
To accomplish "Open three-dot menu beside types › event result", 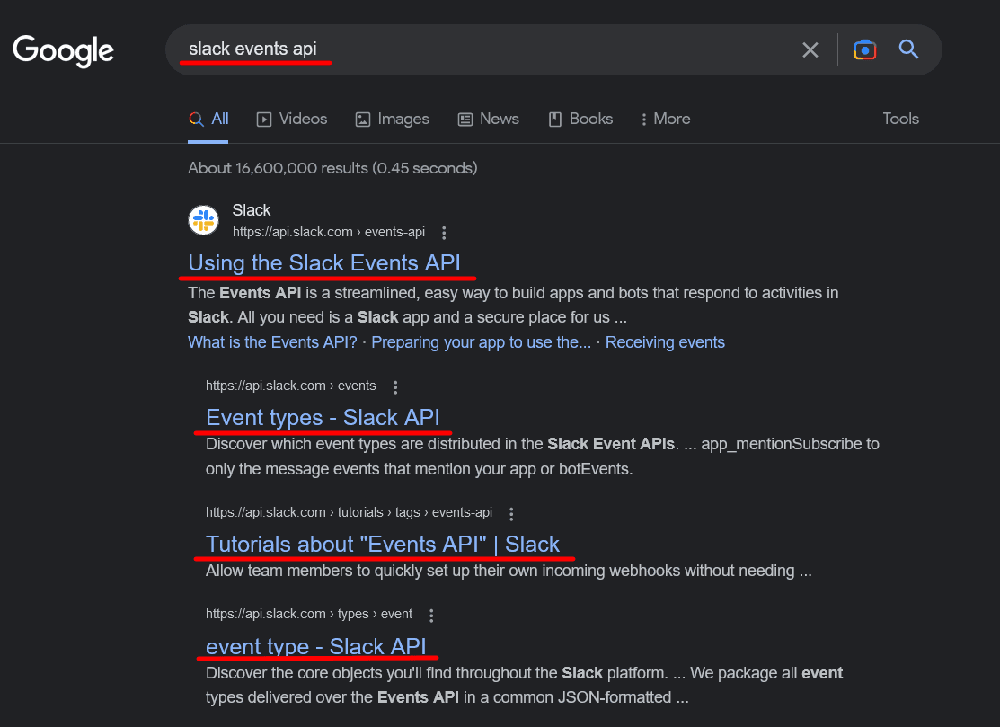I will point(431,616).
